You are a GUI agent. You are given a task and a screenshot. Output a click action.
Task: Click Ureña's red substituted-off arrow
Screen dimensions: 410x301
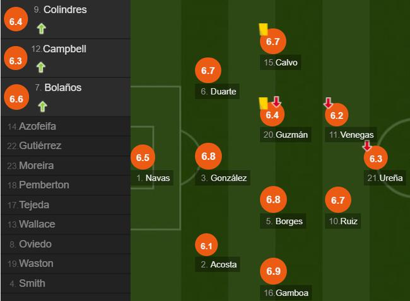(367, 146)
